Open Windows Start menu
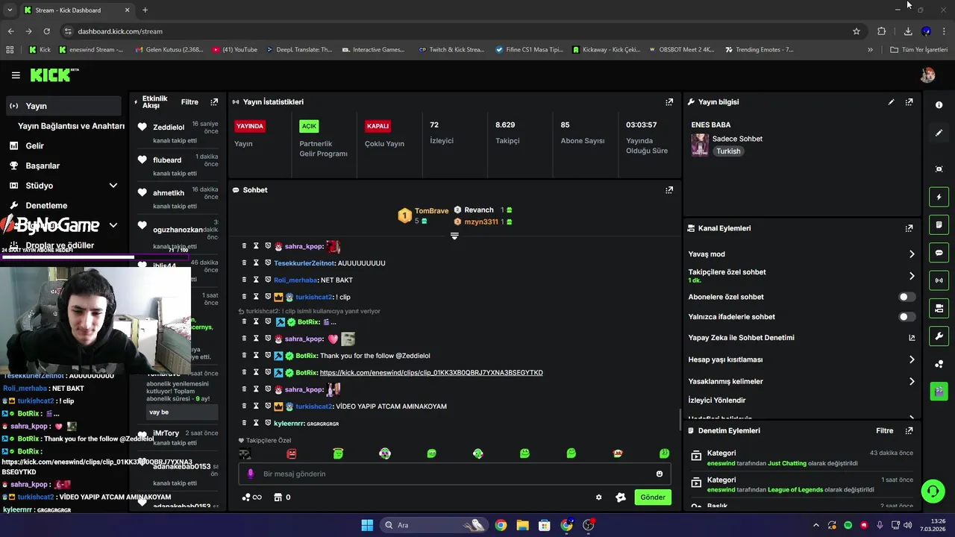This screenshot has width=955, height=537. coord(367,525)
